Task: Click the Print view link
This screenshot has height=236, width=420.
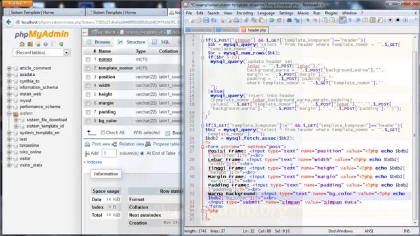Action: 101,144
